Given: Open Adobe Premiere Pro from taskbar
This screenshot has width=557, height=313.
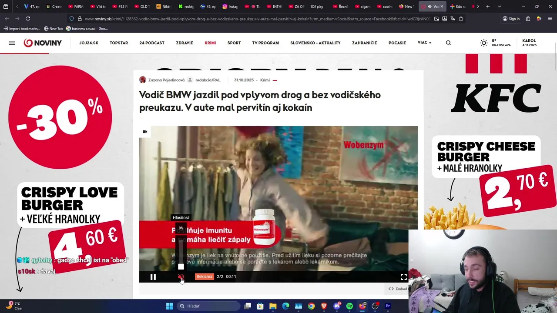Looking at the screenshot, I should click(x=388, y=306).
